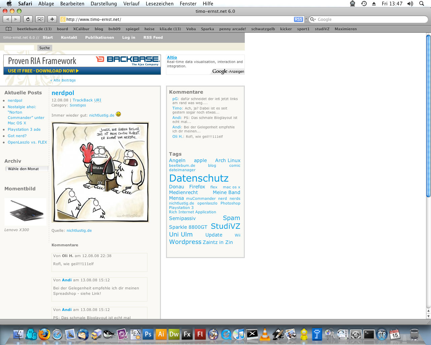Viewport: 431px width, 345px height.
Task: Open the Ablage menu
Action: coord(46,4)
